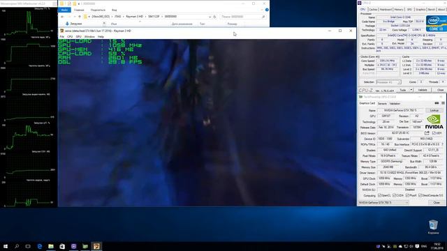Switch to the Caches tab in CPU-Z
The height and width of the screenshot is (251, 447).
pyautogui.click(x=373, y=9)
